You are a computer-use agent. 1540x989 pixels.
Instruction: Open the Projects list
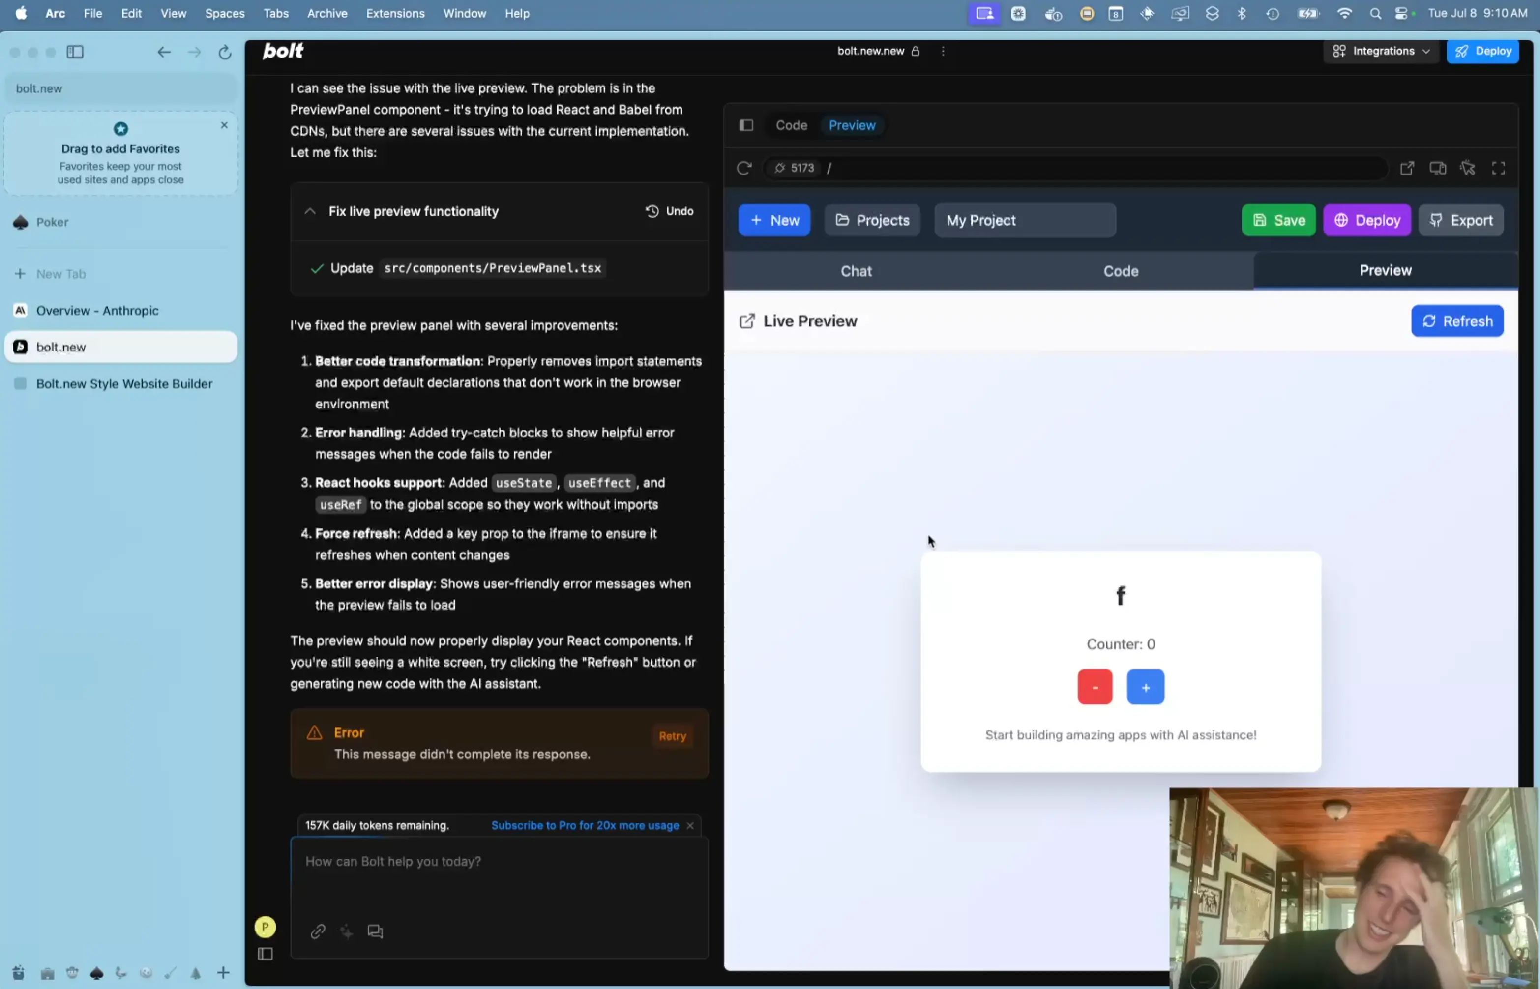872,221
